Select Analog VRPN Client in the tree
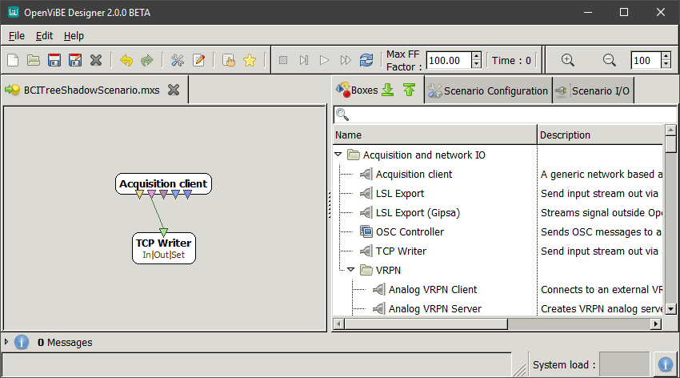Image resolution: width=680 pixels, height=378 pixels. click(432, 289)
